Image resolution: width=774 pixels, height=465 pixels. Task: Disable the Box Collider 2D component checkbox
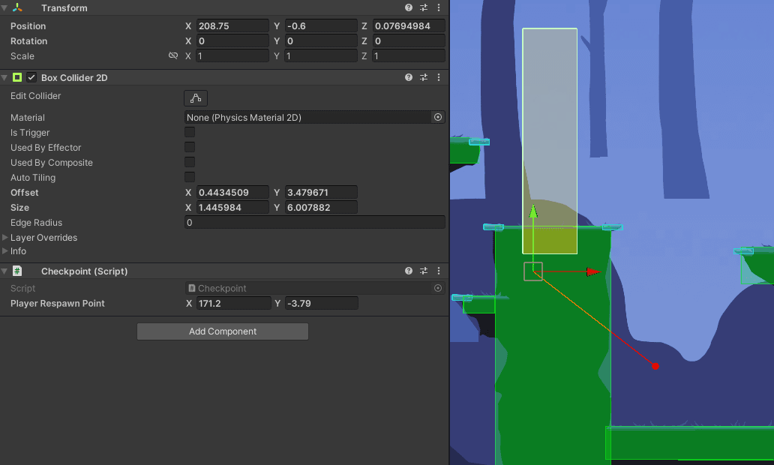(31, 77)
